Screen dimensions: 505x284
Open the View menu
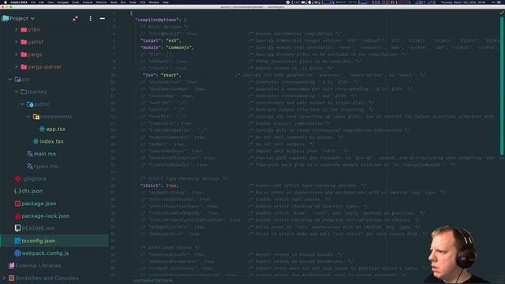click(50, 2)
